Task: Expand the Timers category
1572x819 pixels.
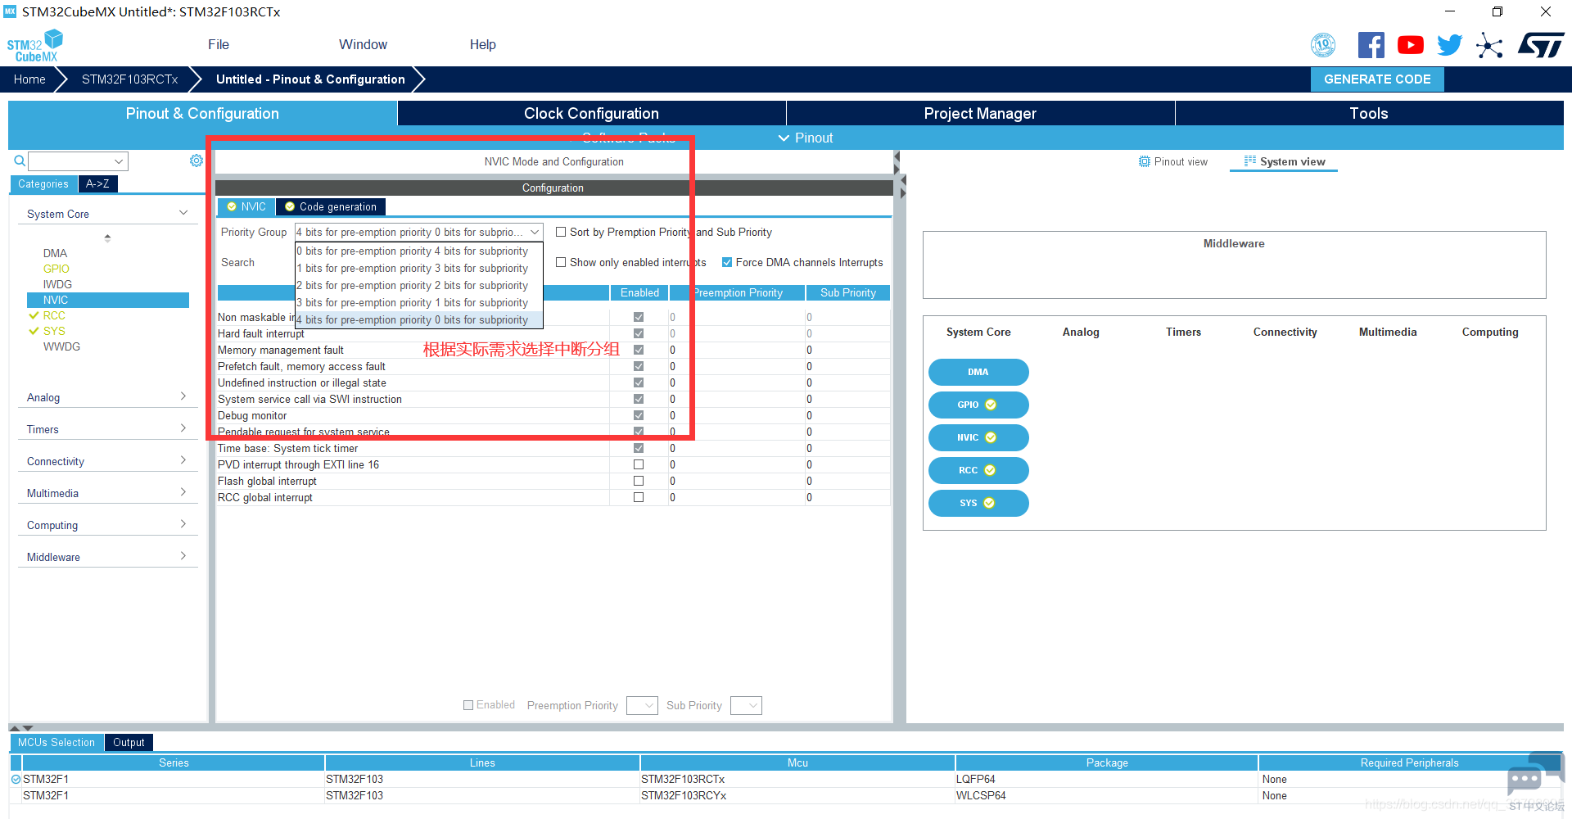Action: [x=107, y=429]
